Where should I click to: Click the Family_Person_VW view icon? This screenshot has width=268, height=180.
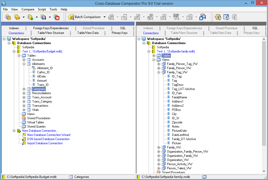point(164,68)
